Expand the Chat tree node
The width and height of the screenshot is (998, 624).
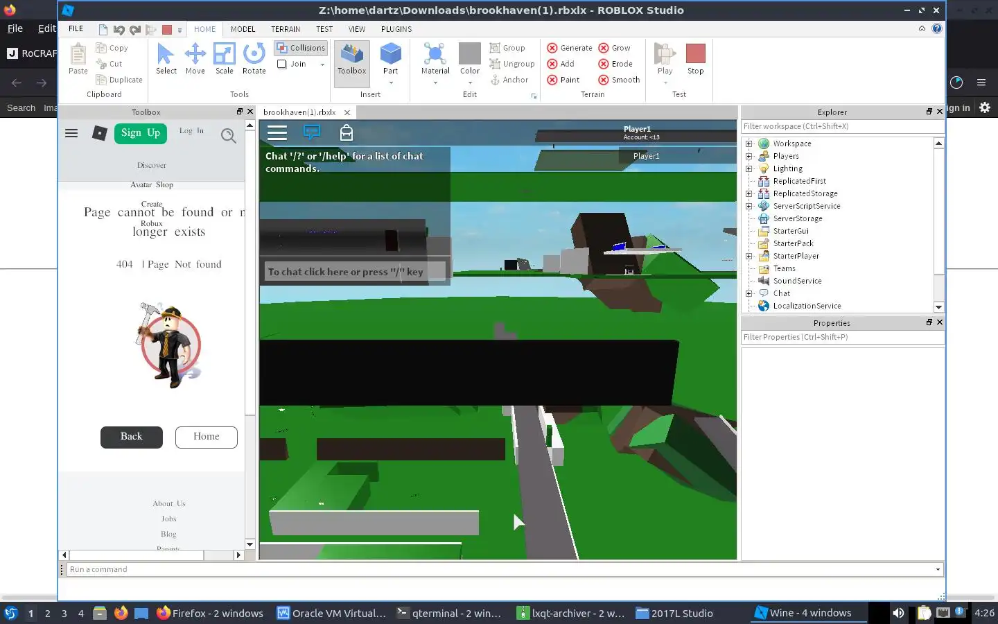tap(748, 293)
